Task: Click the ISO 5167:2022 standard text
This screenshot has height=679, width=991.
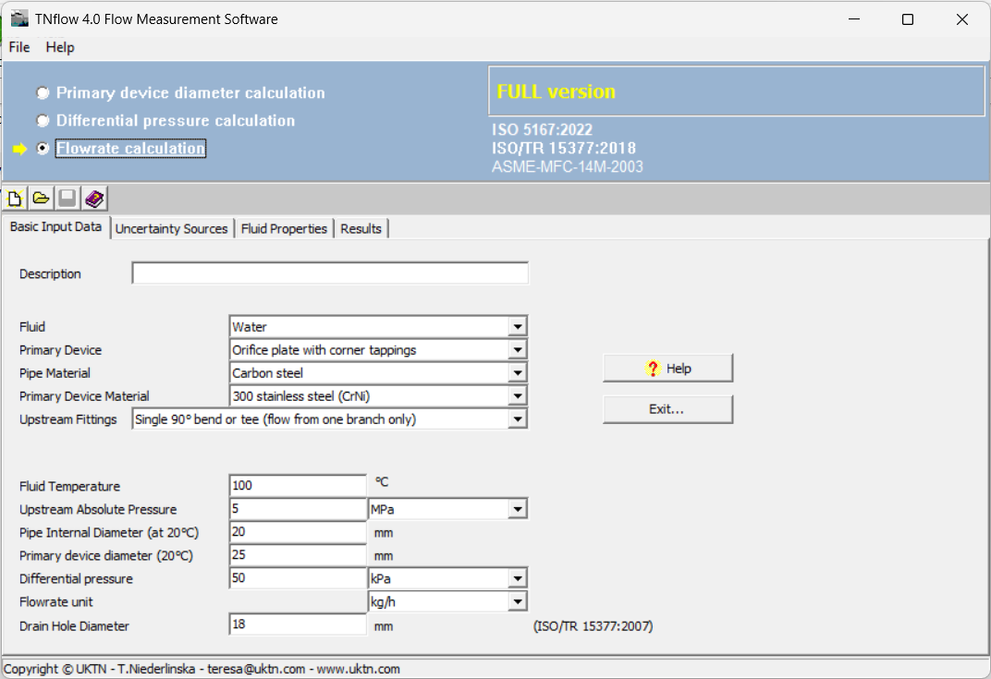Action: click(x=543, y=129)
